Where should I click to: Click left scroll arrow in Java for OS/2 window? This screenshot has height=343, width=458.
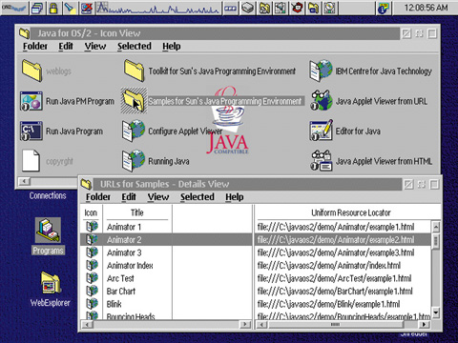[24, 181]
